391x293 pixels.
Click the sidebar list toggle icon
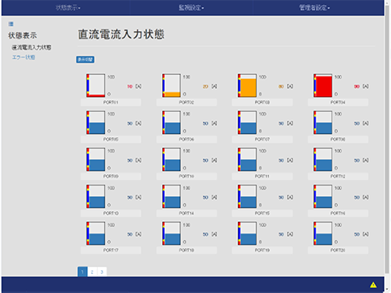[11, 24]
